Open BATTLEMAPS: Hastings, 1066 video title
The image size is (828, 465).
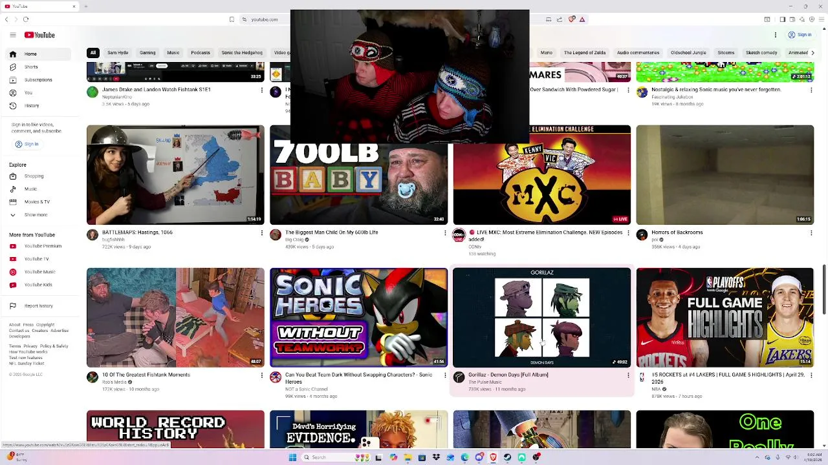tap(137, 232)
